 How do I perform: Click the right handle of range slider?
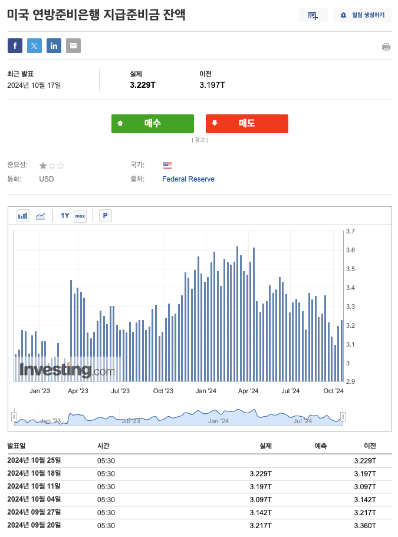coord(343,417)
